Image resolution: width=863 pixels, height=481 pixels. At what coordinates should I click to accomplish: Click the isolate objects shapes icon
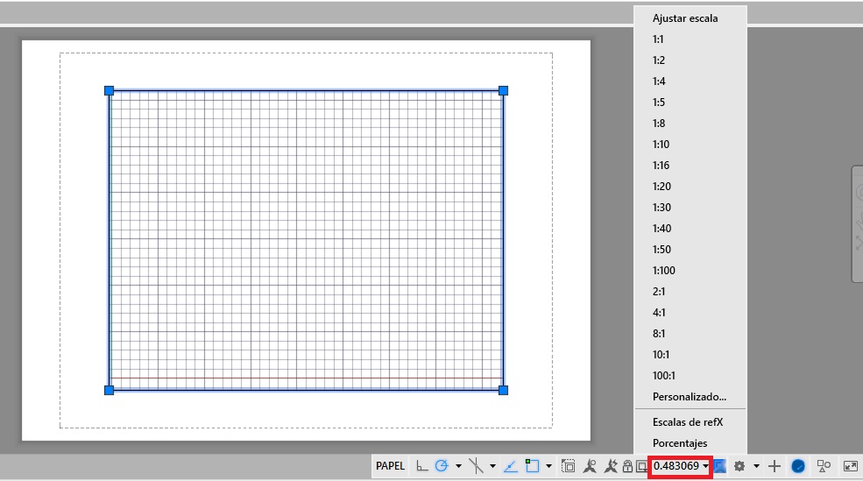point(824,466)
